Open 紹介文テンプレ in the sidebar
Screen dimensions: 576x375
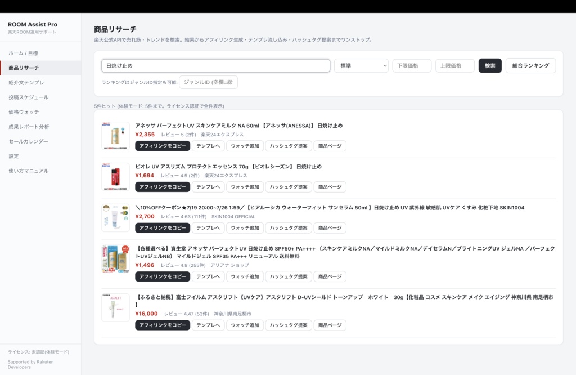click(40, 82)
